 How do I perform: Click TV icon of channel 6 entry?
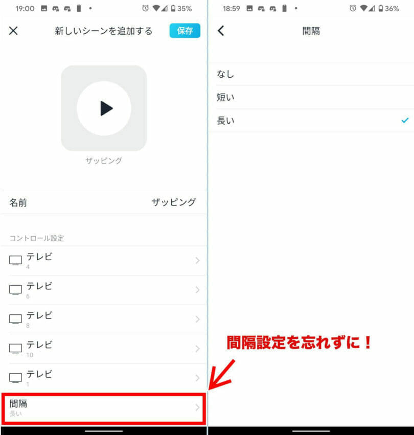pos(15,290)
